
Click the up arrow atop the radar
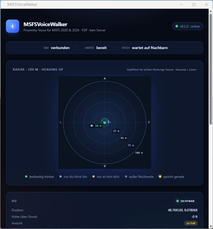coord(105,78)
